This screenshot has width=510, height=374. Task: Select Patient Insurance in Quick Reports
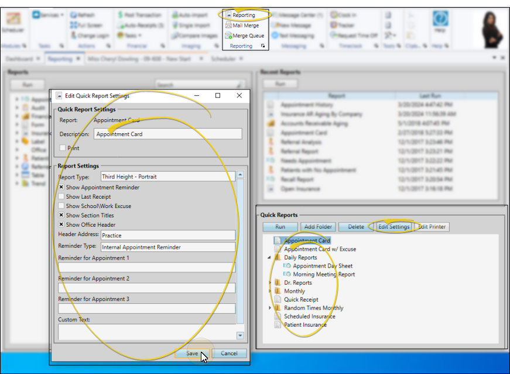click(x=305, y=324)
